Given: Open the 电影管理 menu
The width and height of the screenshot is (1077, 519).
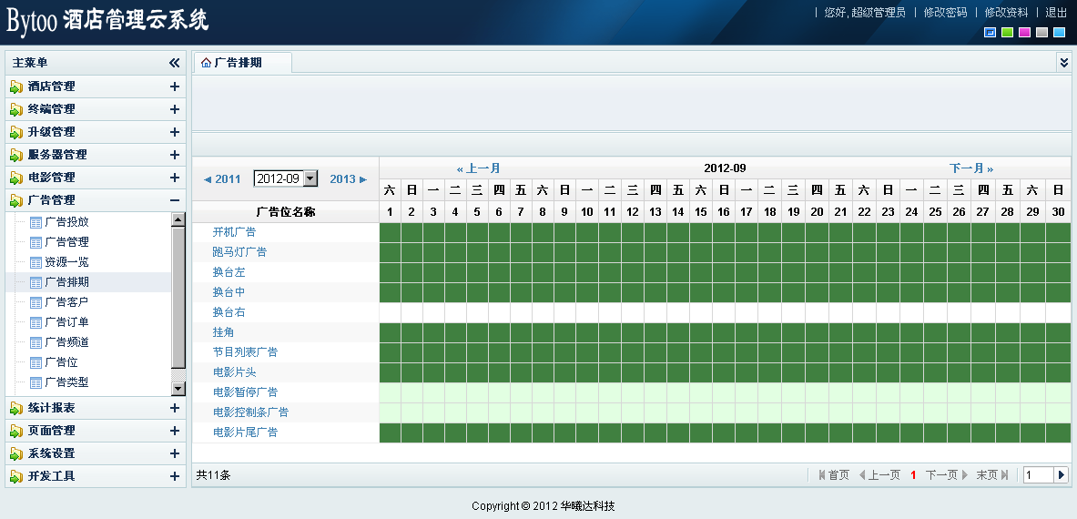Looking at the screenshot, I should point(52,178).
